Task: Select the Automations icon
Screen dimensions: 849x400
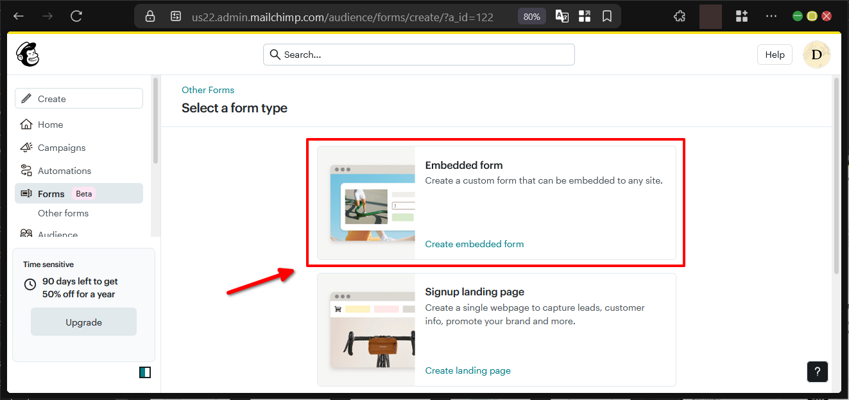Action: (x=24, y=170)
